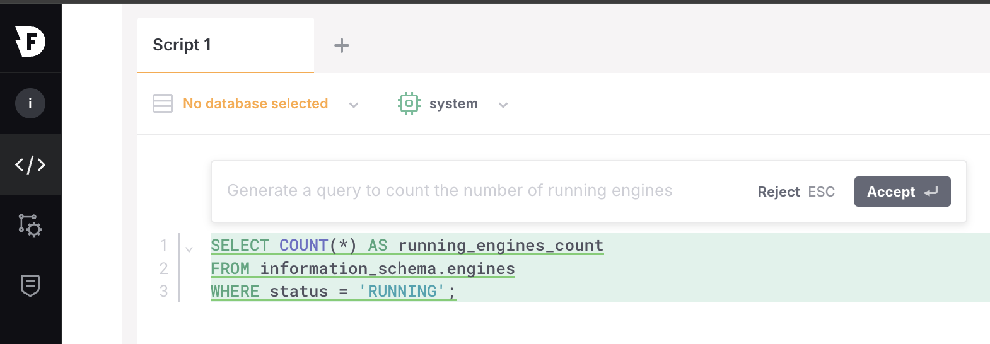Click line number 2 in the gutter
This screenshot has height=344, width=990.
pyautogui.click(x=164, y=268)
